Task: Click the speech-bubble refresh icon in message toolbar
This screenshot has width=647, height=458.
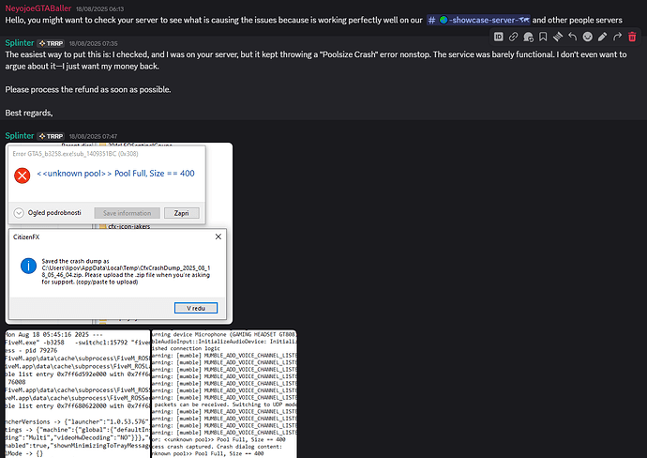Action: (x=528, y=37)
